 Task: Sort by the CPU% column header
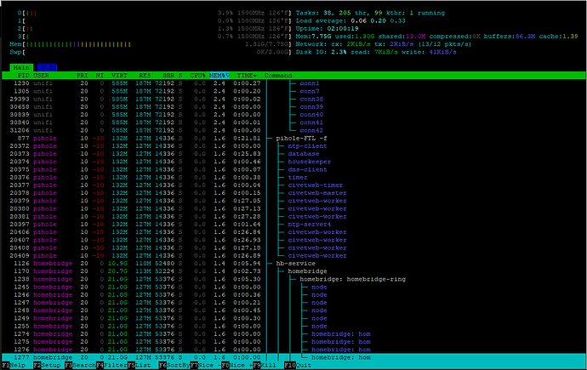(x=197, y=75)
